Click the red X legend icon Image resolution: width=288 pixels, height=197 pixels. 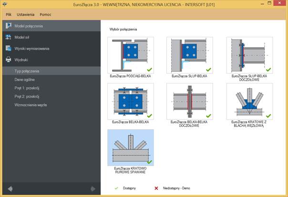pos(156,188)
